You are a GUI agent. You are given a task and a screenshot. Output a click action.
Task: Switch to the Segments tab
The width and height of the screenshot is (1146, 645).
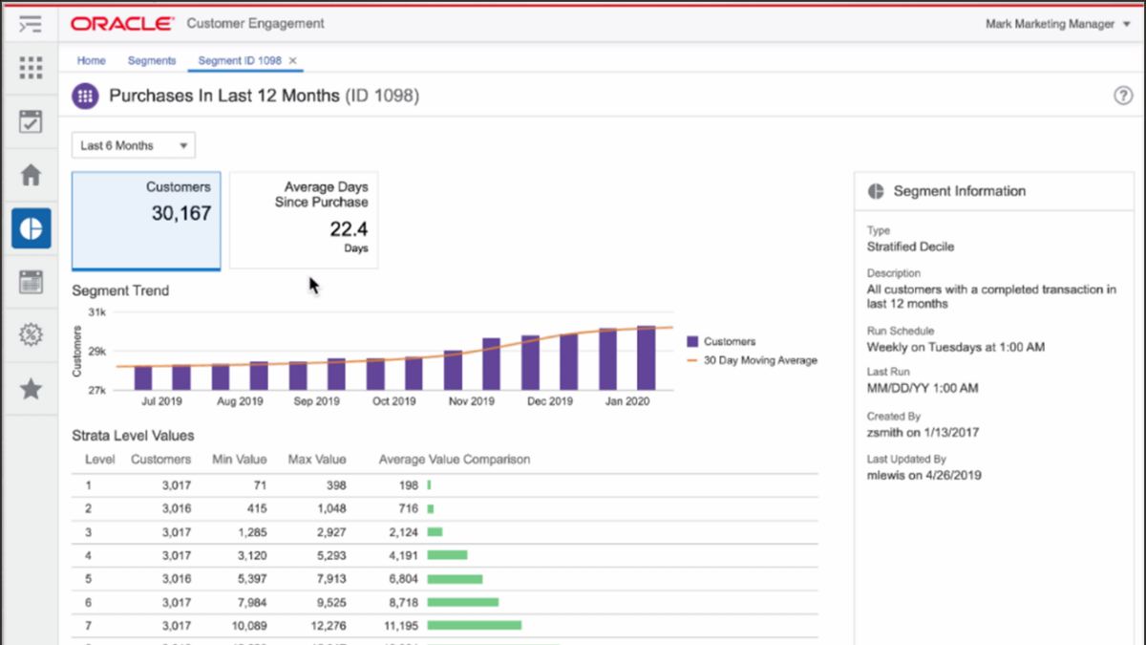[x=152, y=60]
